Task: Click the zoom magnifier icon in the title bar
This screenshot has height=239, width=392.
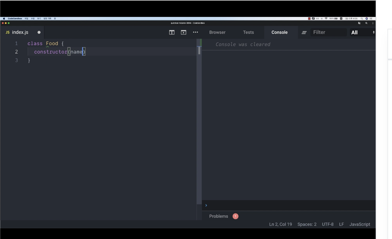Action: point(366,23)
